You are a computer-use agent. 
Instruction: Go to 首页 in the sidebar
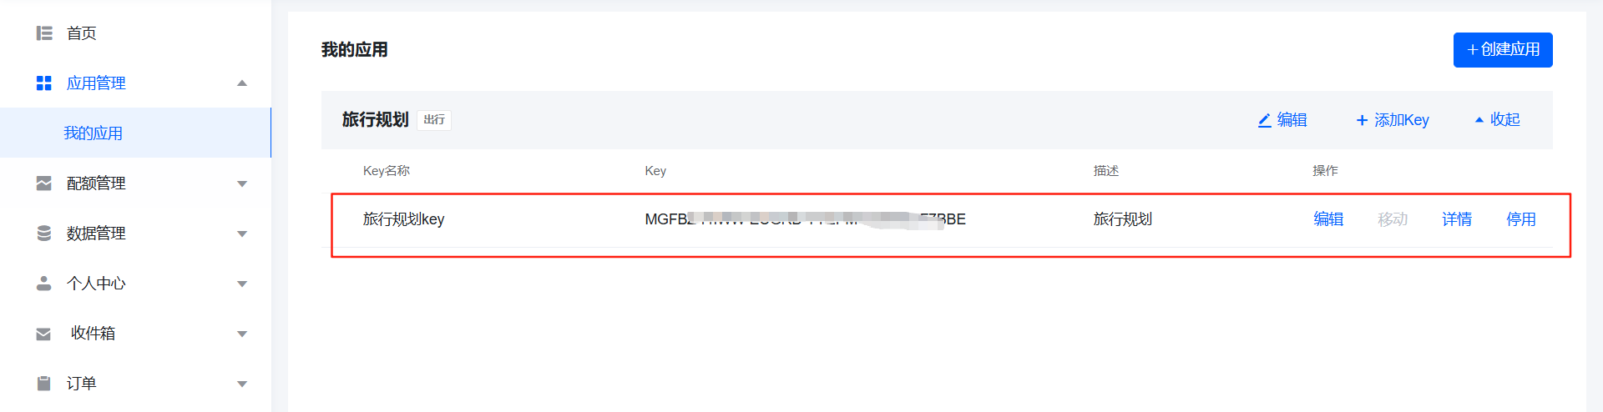(82, 33)
